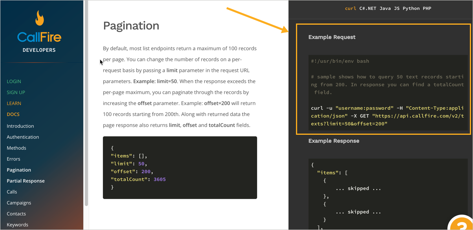Screen dimensions: 473x230
Task: Open the LEARN section
Action: point(14,103)
